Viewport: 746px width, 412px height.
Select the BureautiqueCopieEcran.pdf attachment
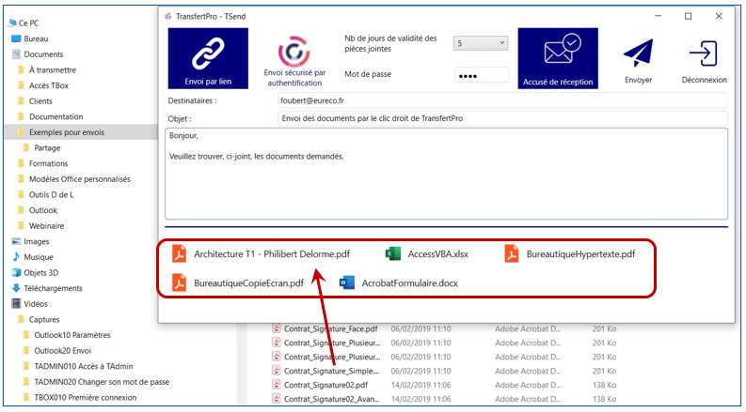247,282
